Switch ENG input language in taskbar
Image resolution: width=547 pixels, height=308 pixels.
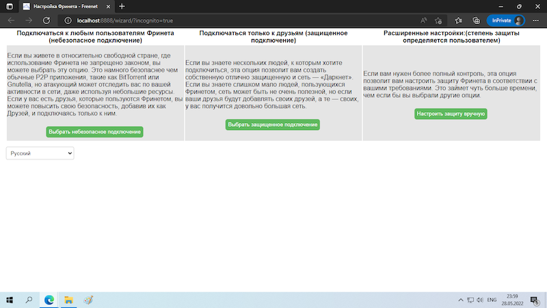pyautogui.click(x=491, y=300)
